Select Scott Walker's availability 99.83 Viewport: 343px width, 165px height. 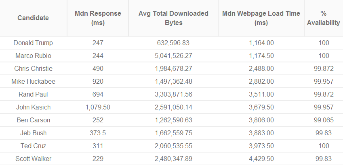click(324, 159)
